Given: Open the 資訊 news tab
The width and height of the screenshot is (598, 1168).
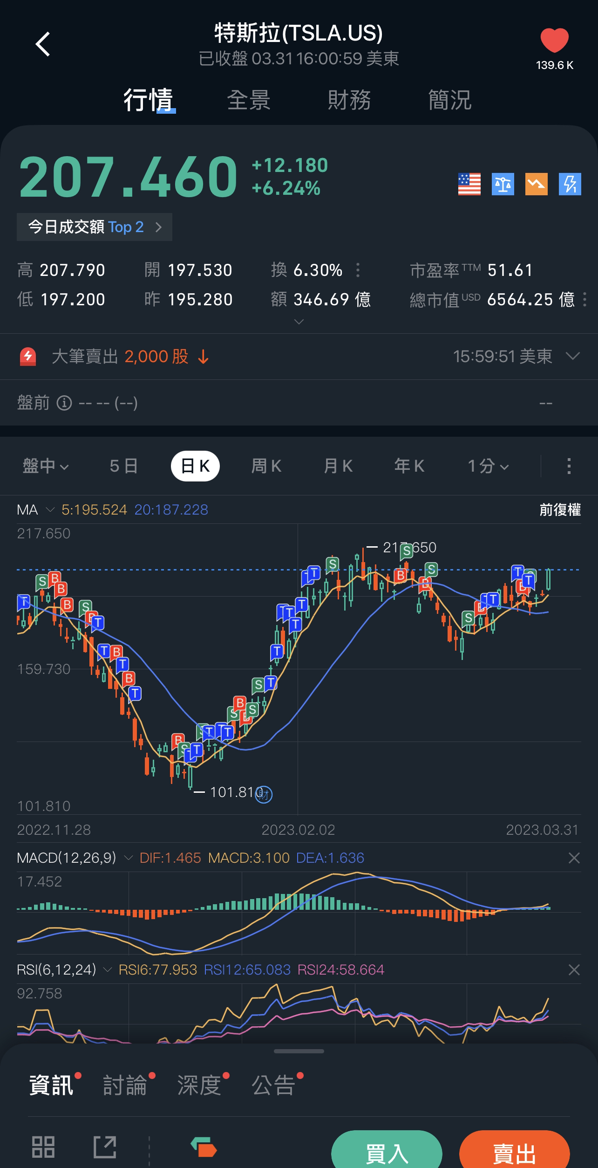Looking at the screenshot, I should pos(51,1086).
